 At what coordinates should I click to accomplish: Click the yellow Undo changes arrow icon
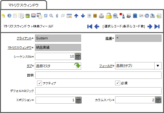click(x=3, y=16)
